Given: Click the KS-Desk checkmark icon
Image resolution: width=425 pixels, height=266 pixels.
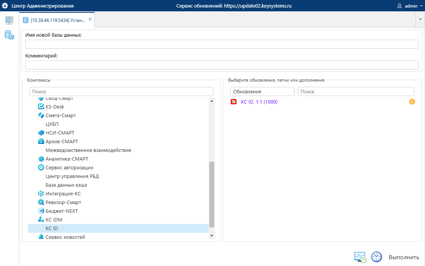Looking at the screenshot, I should pyautogui.click(x=41, y=107).
